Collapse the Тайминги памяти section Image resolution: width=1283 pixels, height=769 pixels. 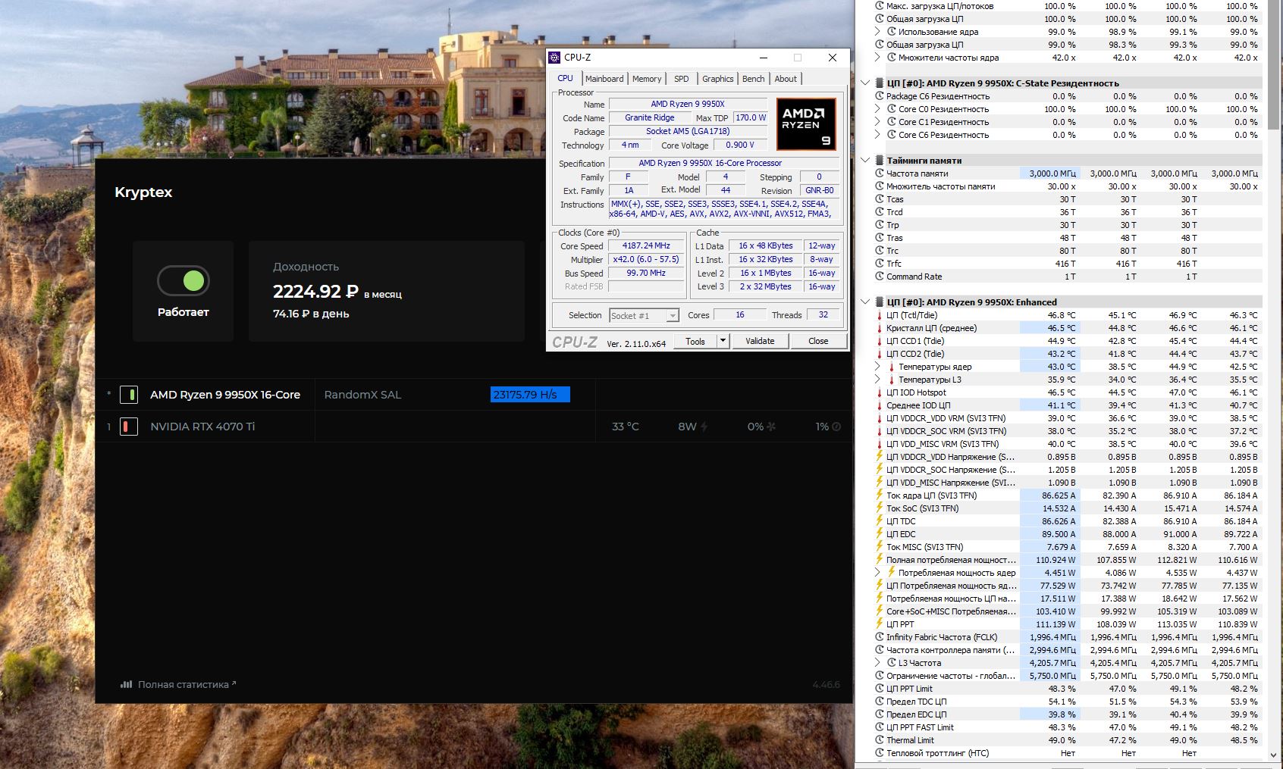click(x=866, y=161)
